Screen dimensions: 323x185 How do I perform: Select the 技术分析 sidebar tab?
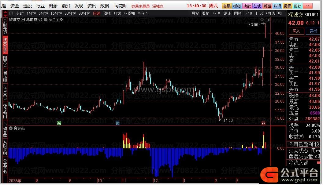pos(5,45)
